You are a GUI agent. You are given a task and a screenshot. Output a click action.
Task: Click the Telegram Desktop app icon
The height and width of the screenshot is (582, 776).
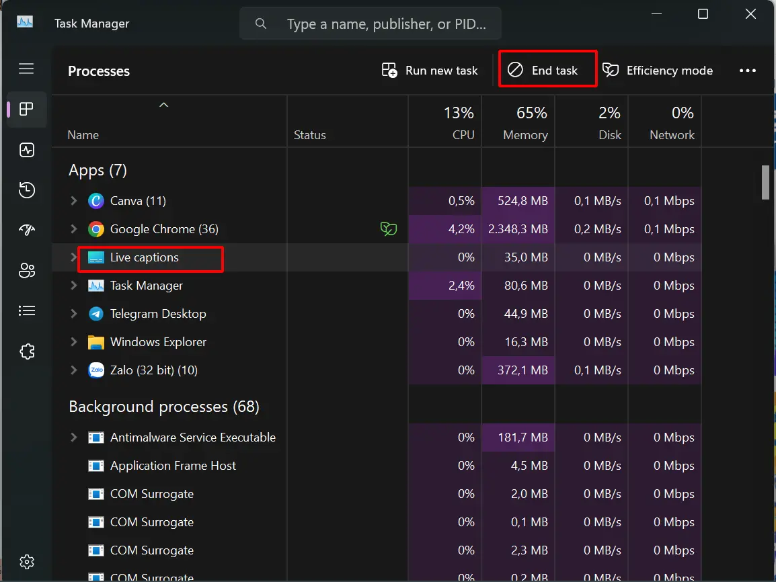96,313
